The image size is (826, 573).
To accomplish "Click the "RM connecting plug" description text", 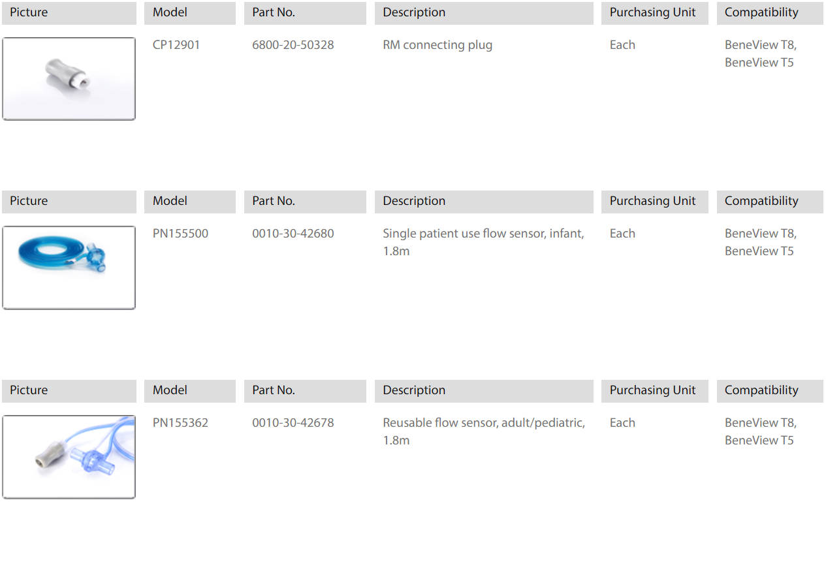I will click(x=437, y=45).
